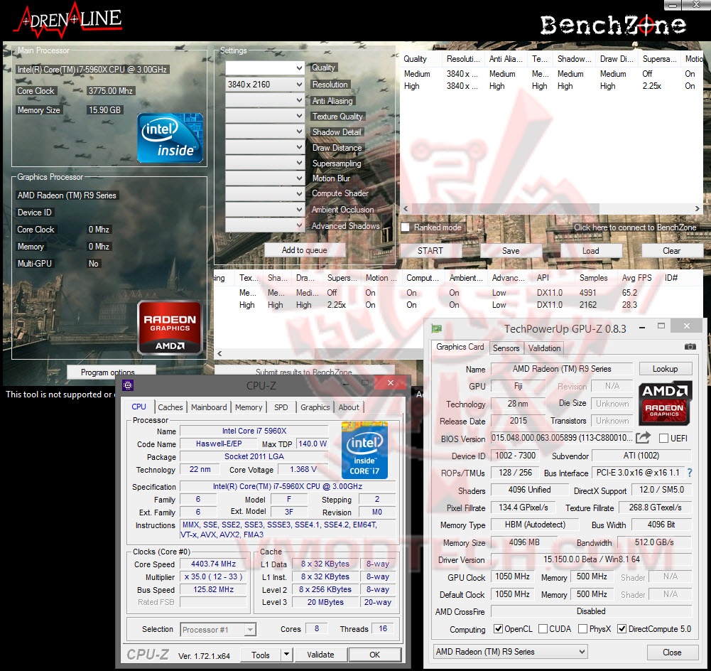711x671 pixels.
Task: Click the Avg FPS column header
Action: 636,278
